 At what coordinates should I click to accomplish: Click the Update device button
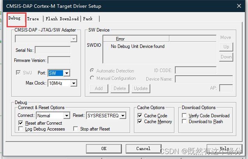pos(141,88)
